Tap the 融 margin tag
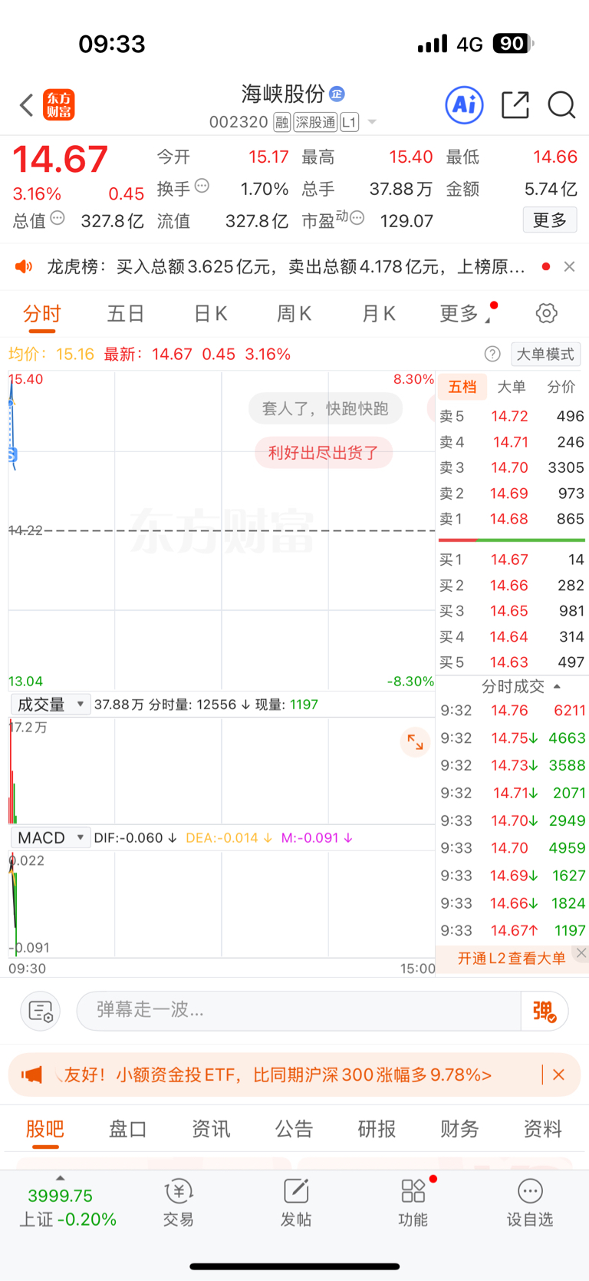 [282, 122]
